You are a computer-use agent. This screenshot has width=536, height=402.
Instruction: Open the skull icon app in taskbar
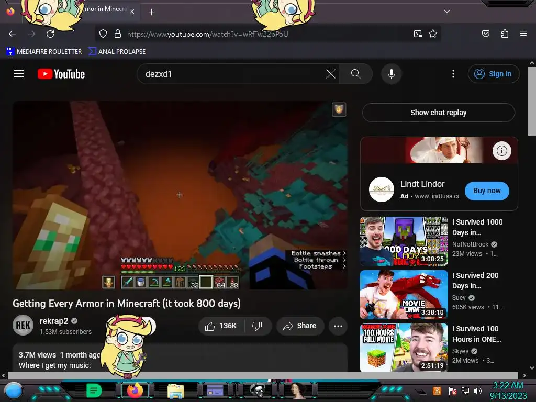click(258, 390)
